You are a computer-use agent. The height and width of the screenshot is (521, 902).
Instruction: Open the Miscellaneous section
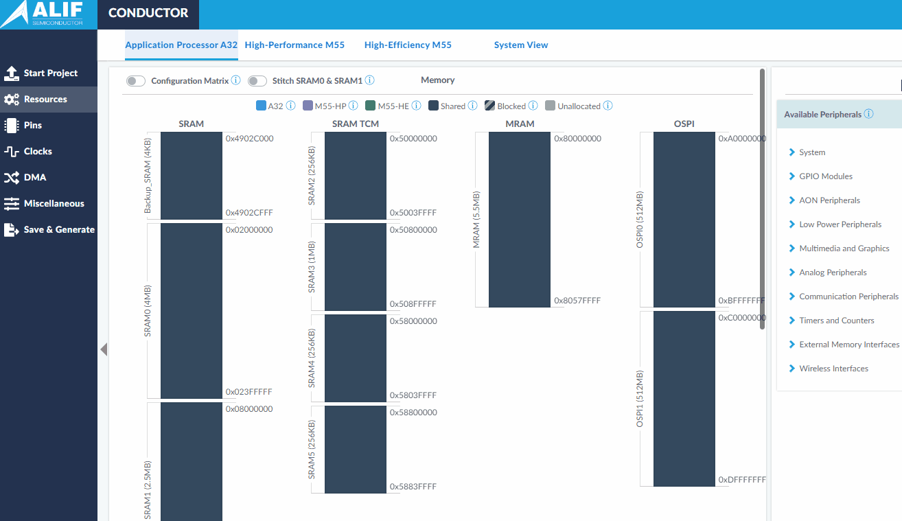coord(49,204)
